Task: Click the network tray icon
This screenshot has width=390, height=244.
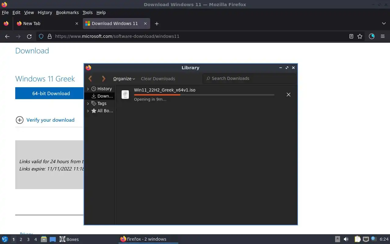Action: [x=366, y=239]
